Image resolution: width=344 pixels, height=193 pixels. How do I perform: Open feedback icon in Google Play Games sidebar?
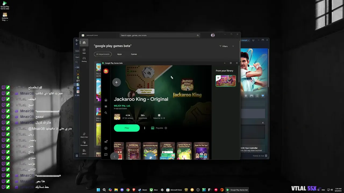click(106, 155)
